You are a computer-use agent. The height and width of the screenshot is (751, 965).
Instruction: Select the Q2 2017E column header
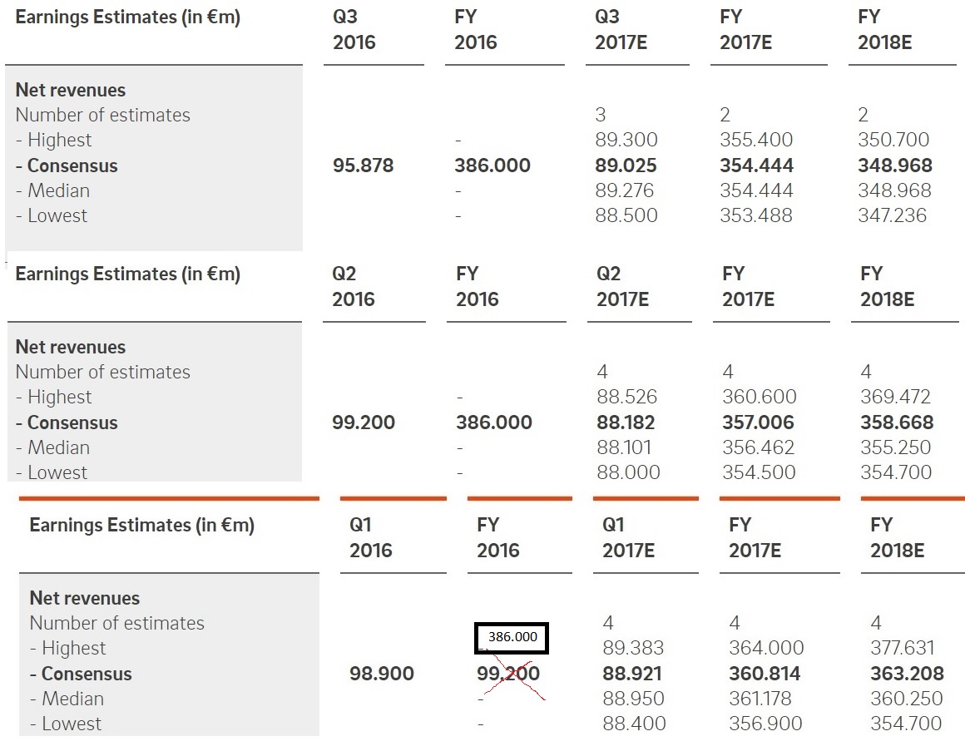pyautogui.click(x=622, y=287)
